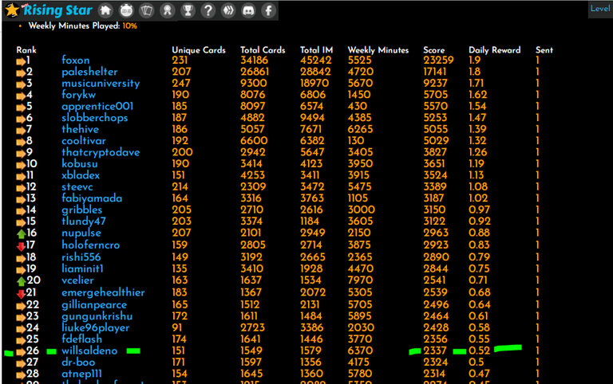Image resolution: width=613 pixels, height=384 pixels.
Task: Open player foxon's profile
Action: coord(76,60)
